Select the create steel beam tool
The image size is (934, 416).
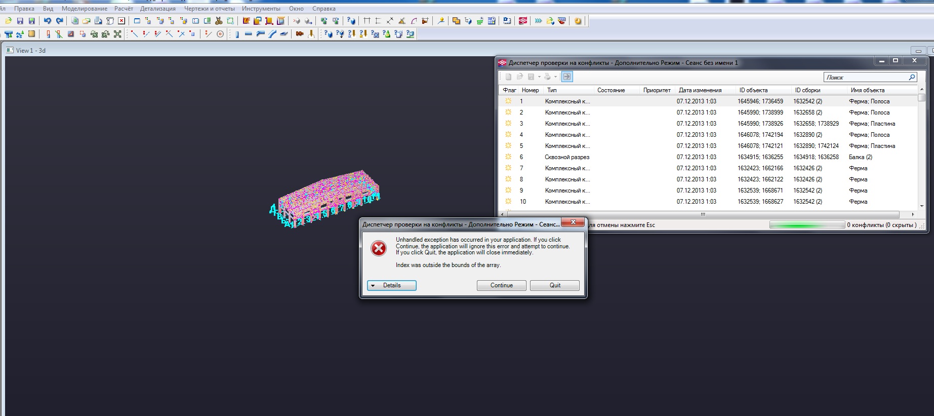[248, 34]
